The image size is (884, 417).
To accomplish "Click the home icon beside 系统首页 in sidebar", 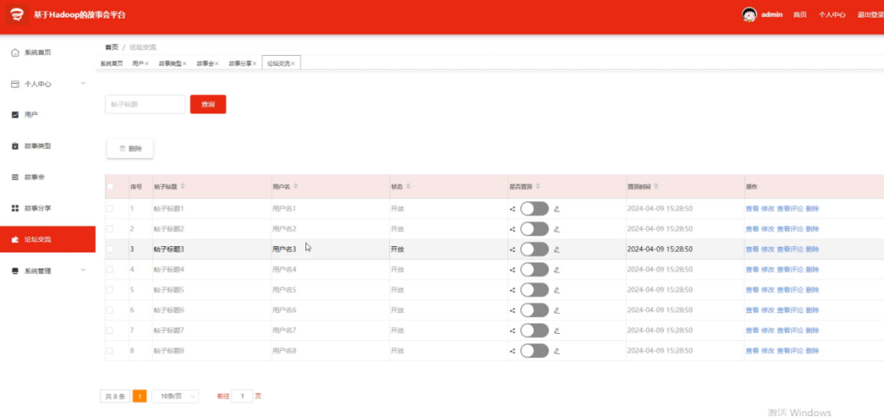I will coord(15,53).
